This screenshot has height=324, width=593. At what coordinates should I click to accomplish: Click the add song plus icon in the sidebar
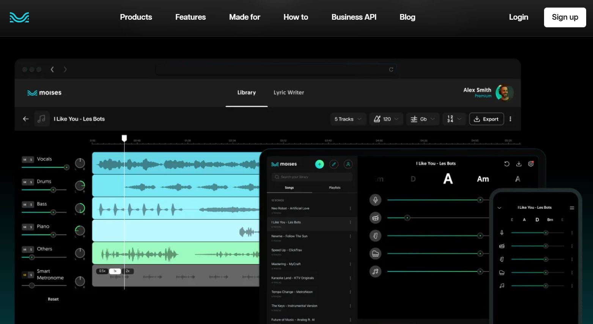pyautogui.click(x=319, y=164)
